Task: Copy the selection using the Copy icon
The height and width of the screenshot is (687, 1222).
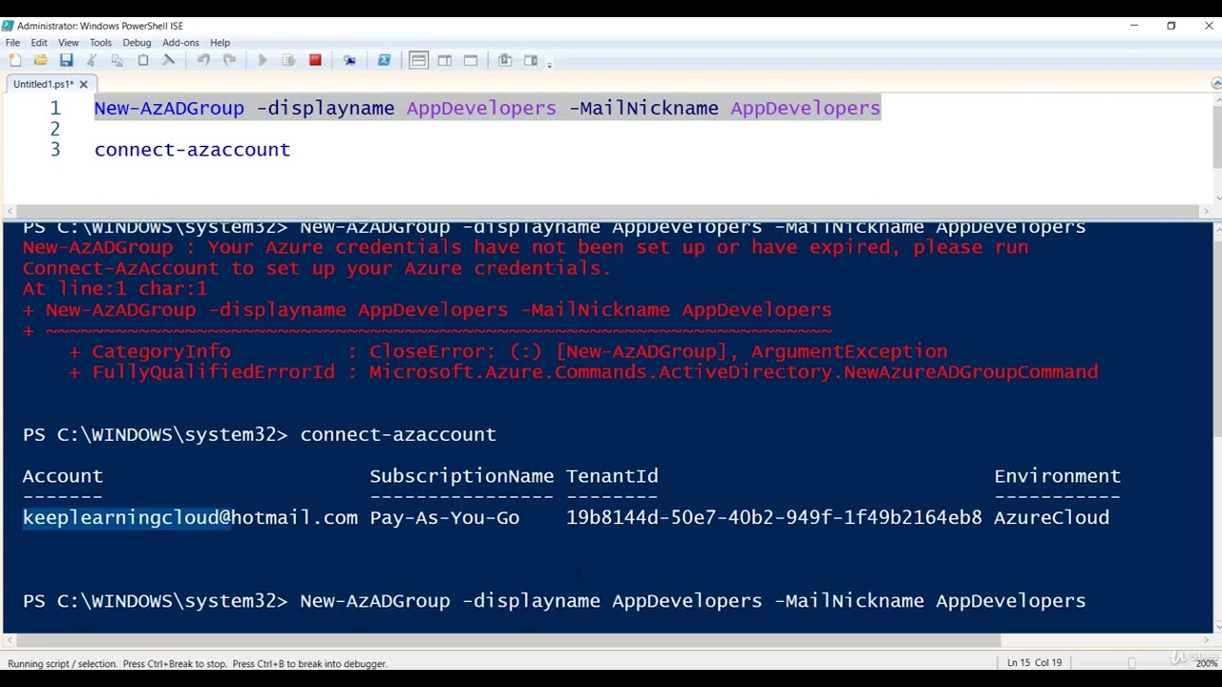Action: (117, 60)
